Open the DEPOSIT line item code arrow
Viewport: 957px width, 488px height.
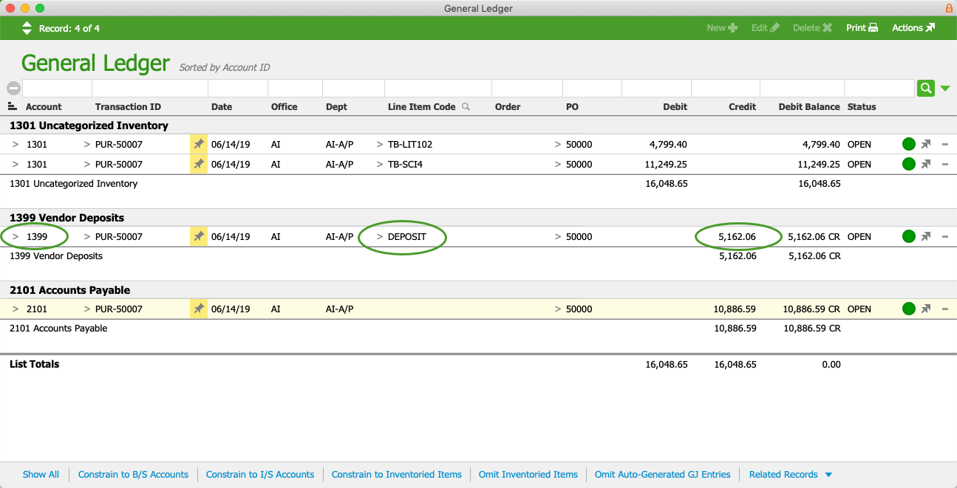coord(380,236)
